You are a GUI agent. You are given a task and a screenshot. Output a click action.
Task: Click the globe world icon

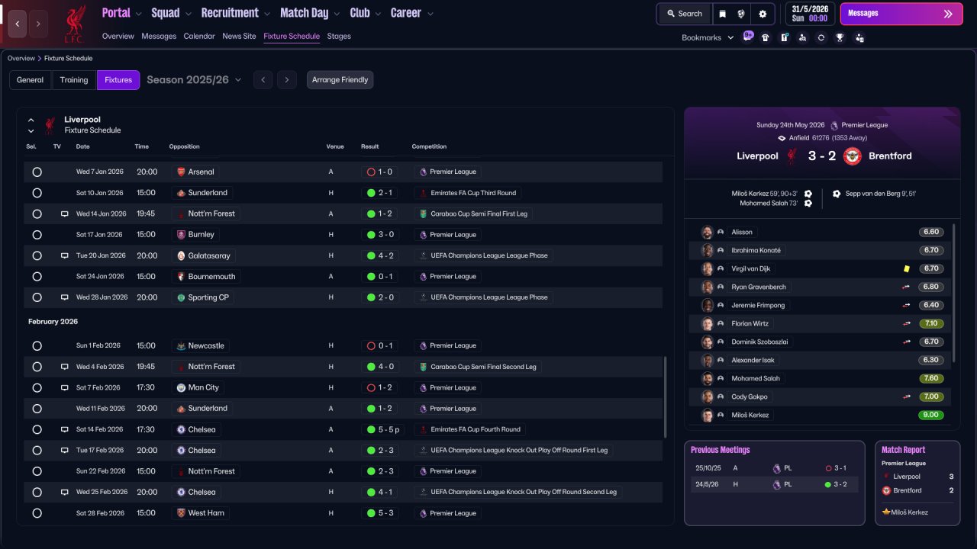pyautogui.click(x=742, y=14)
